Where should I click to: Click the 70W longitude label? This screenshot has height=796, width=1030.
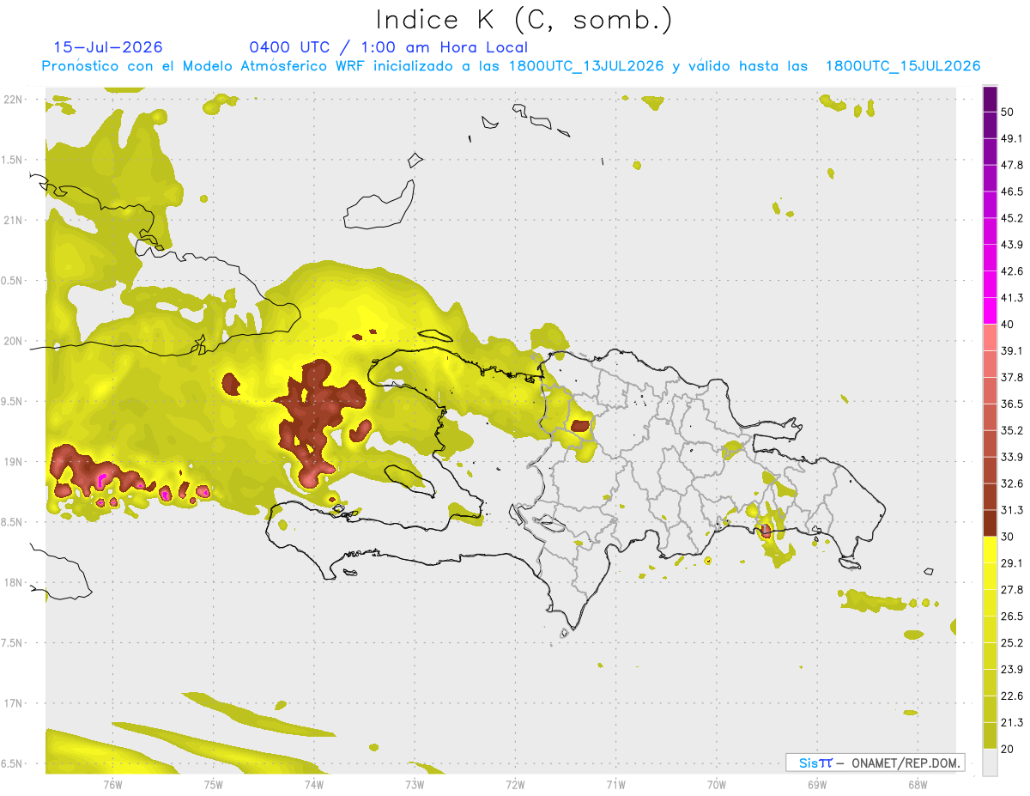click(x=716, y=784)
